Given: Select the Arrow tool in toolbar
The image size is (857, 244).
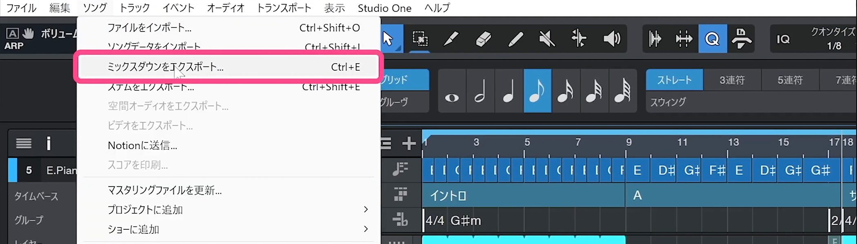Looking at the screenshot, I should tap(389, 39).
